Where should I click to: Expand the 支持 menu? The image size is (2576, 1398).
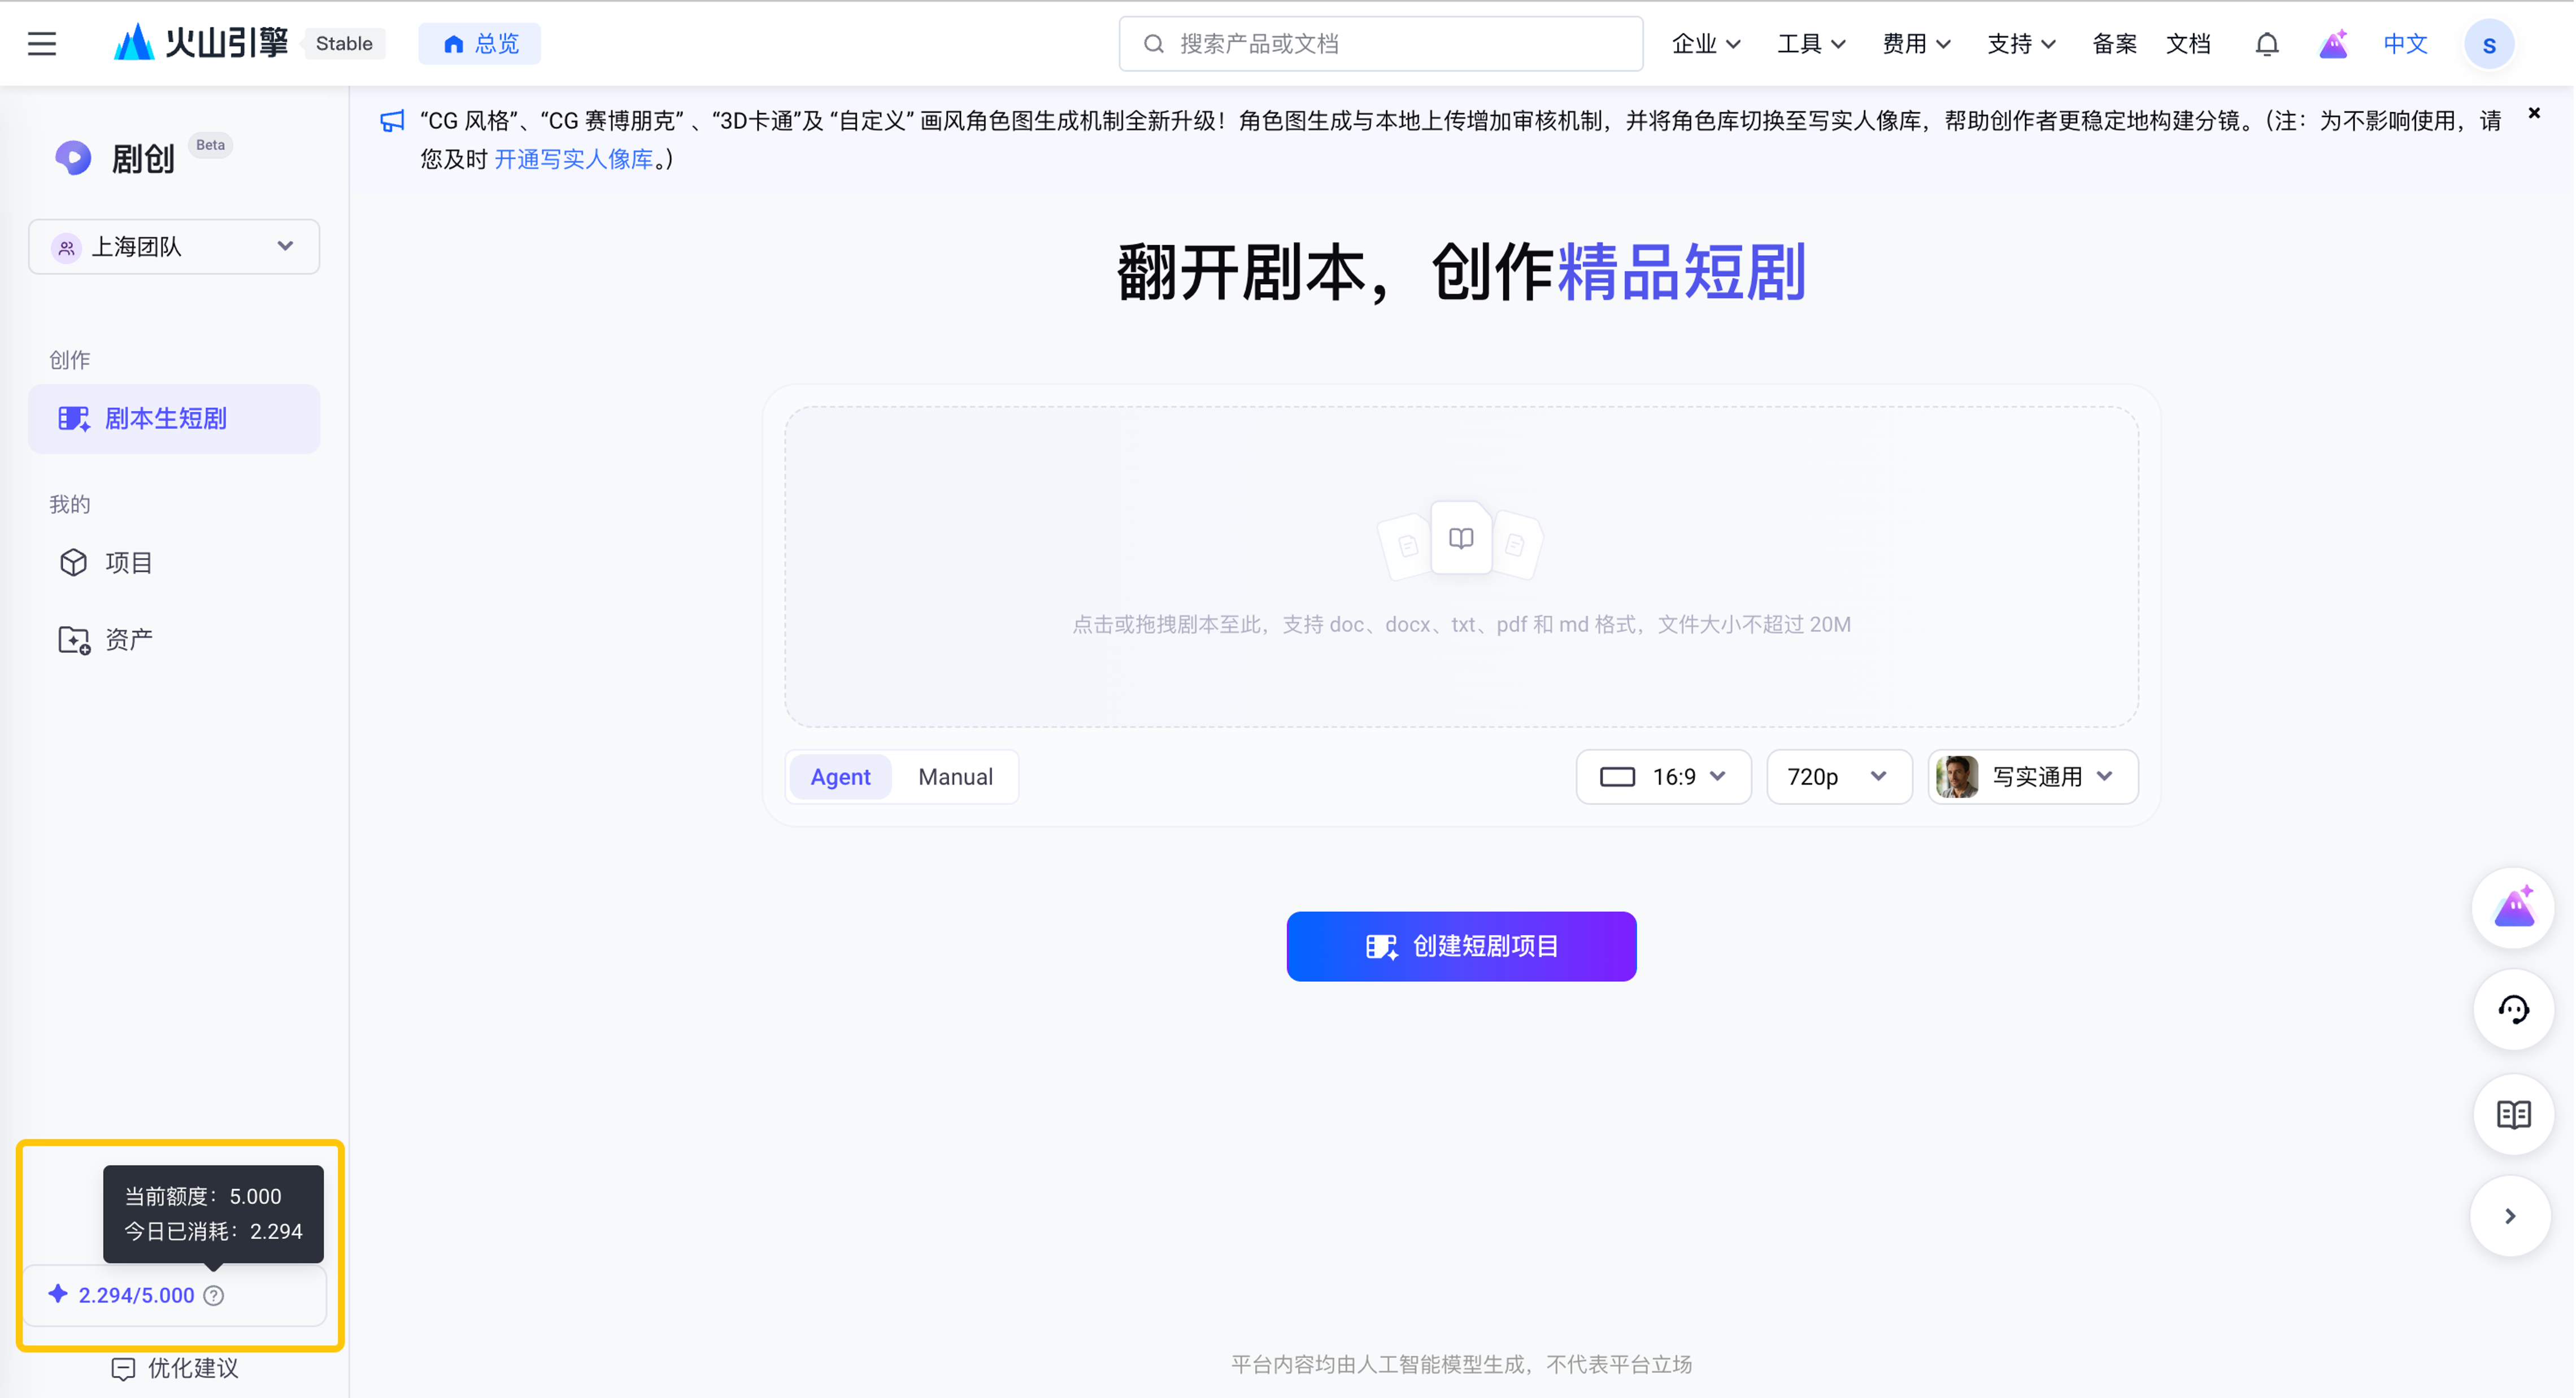click(2021, 44)
